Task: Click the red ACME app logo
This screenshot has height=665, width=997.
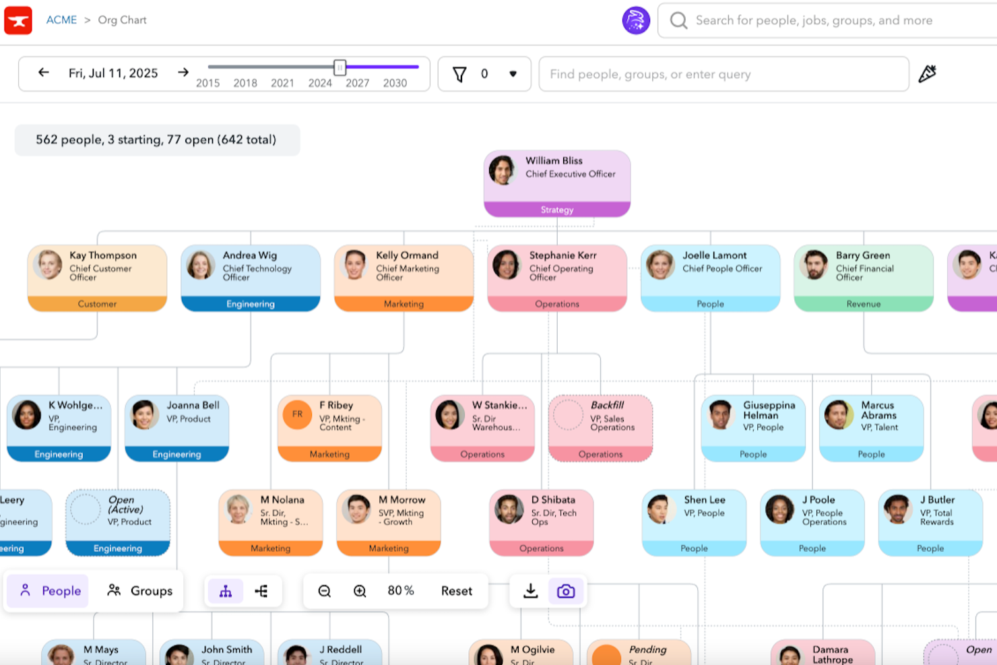Action: pyautogui.click(x=18, y=20)
